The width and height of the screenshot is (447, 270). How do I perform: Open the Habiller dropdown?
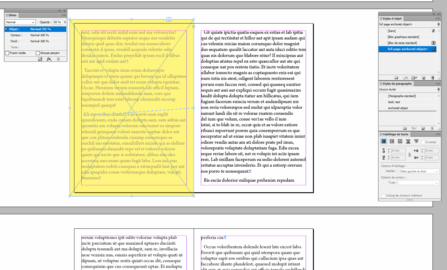point(418,171)
